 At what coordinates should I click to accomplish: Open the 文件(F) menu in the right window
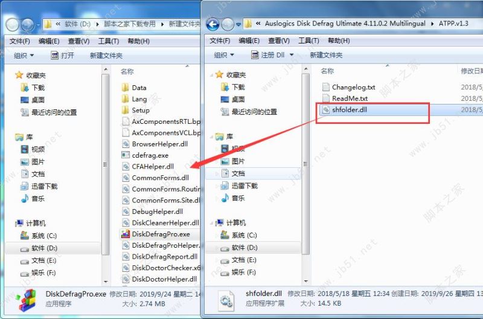pos(220,40)
